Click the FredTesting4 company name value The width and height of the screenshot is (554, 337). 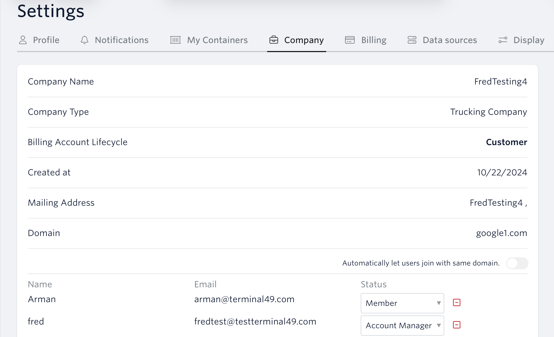pyautogui.click(x=501, y=82)
